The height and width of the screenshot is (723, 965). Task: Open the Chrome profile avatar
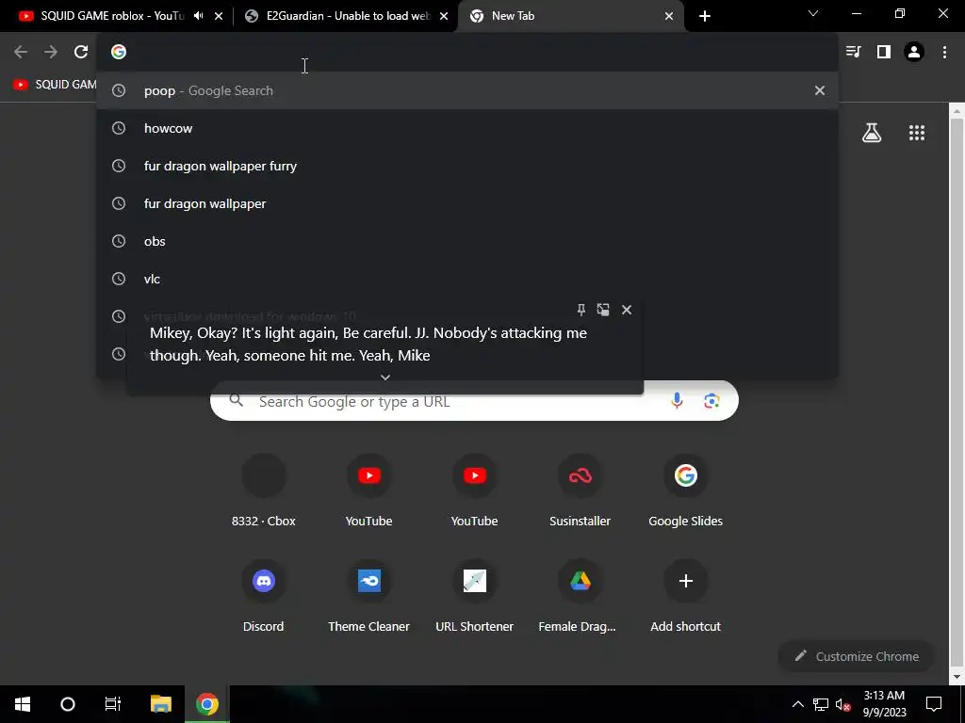tap(914, 52)
